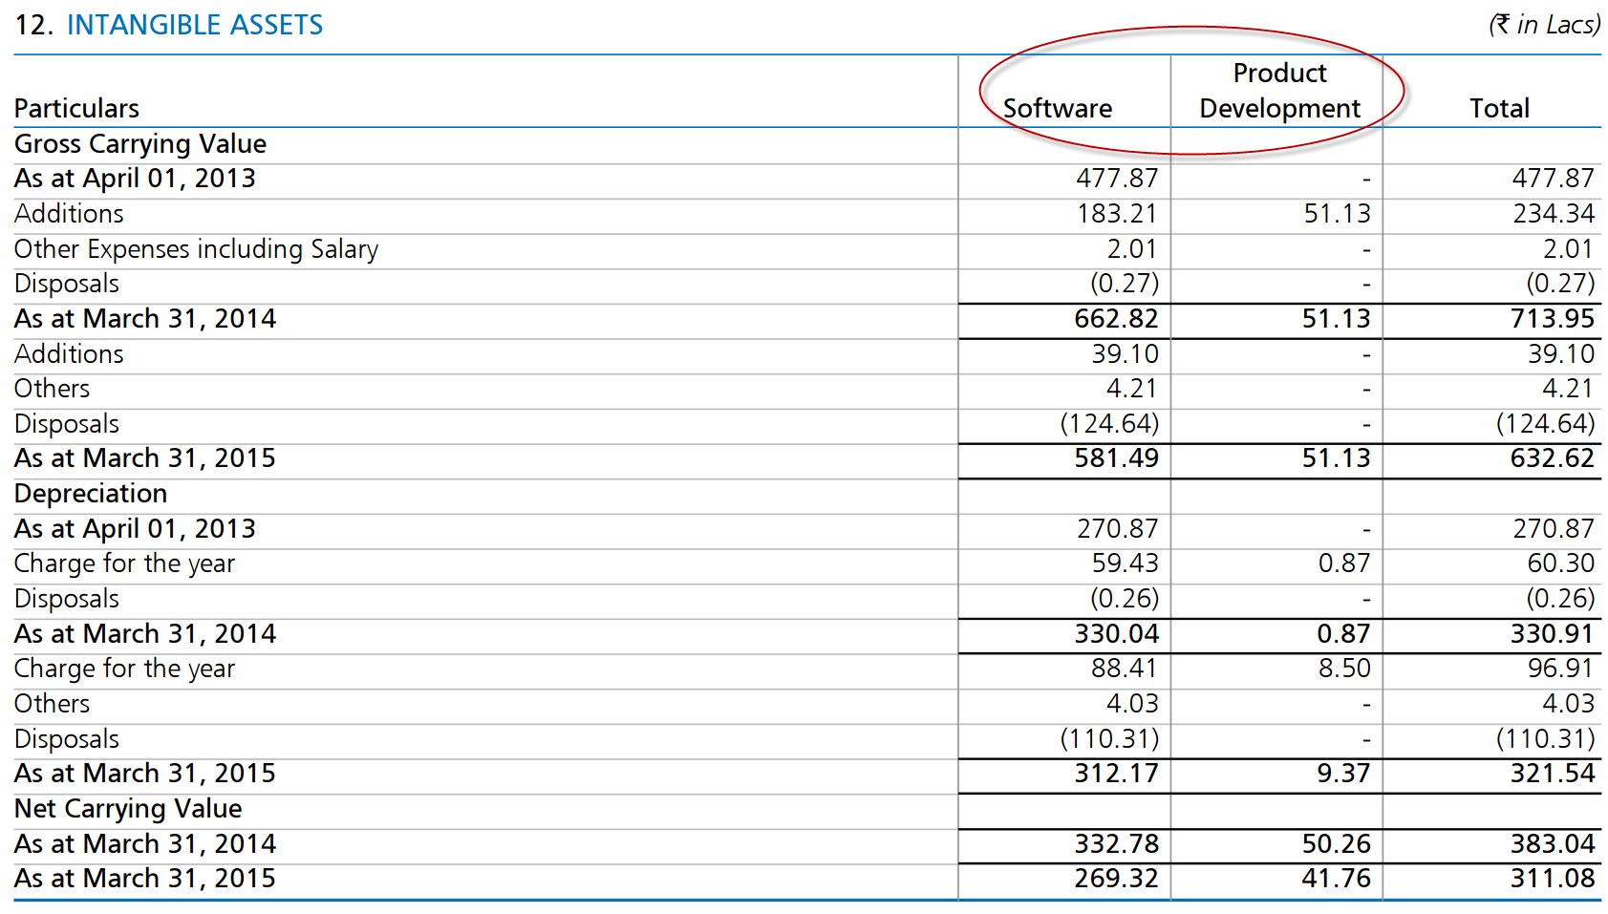Click Software additions value 39.10
This screenshot has height=914, width=1608.
1125,354
